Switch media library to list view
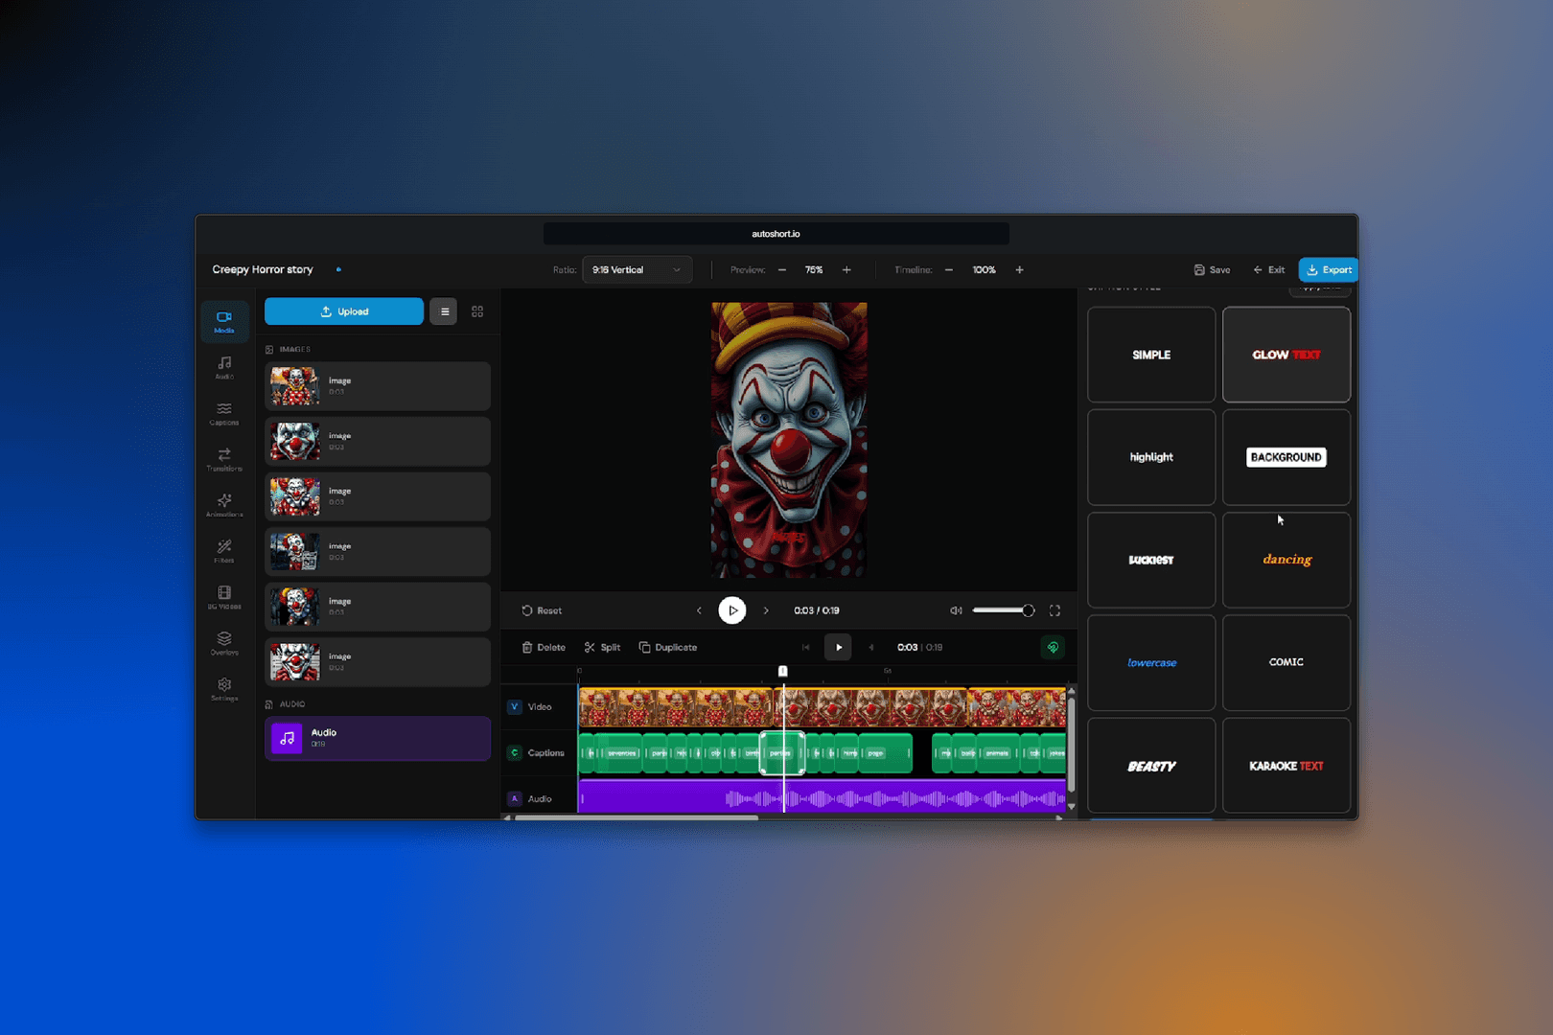1553x1035 pixels. [x=444, y=311]
